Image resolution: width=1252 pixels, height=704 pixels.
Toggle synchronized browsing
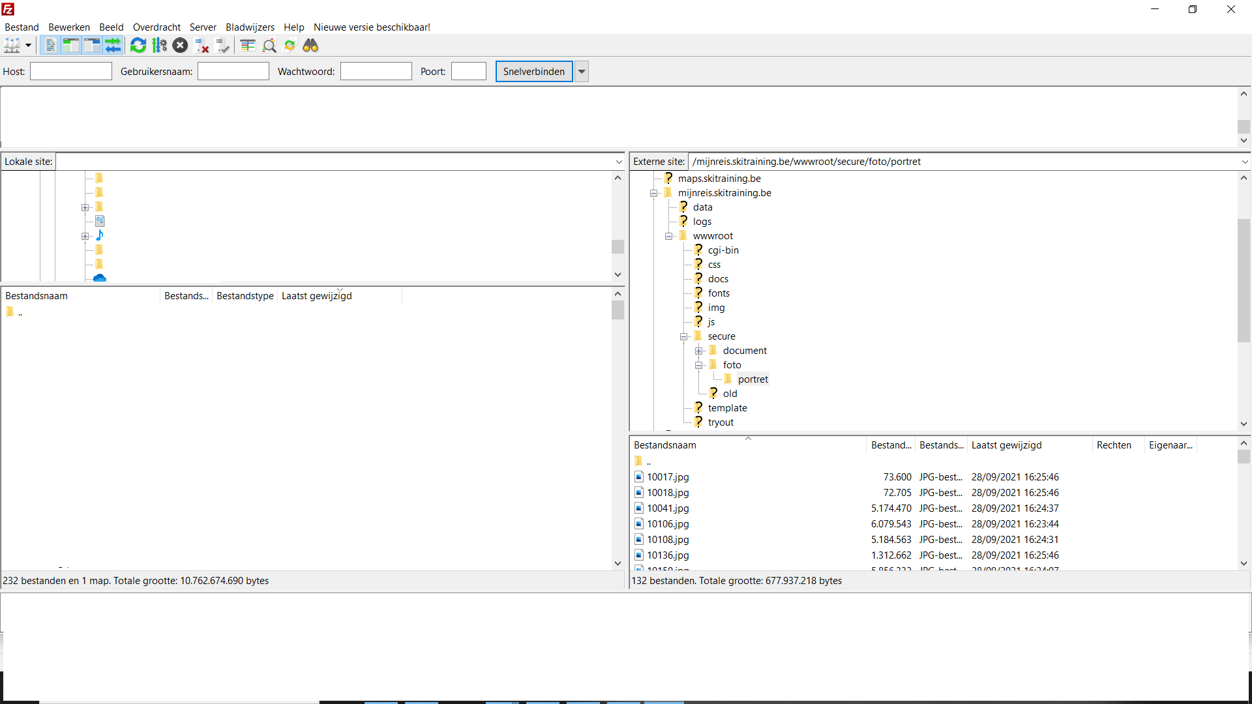tap(290, 46)
